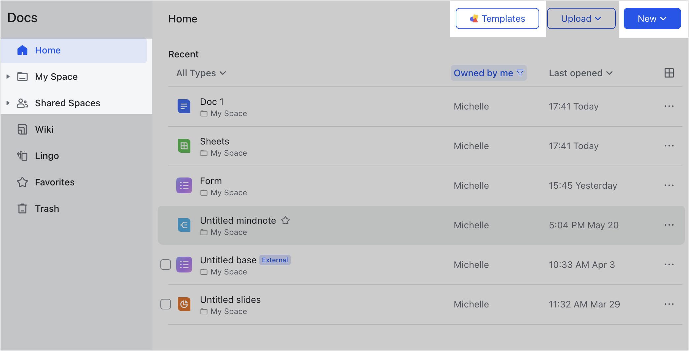Expand the My Space tree item
Viewport: 689px width, 351px height.
point(8,77)
